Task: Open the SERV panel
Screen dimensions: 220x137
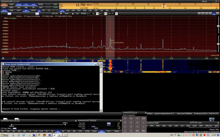Action: [x=11, y=7]
